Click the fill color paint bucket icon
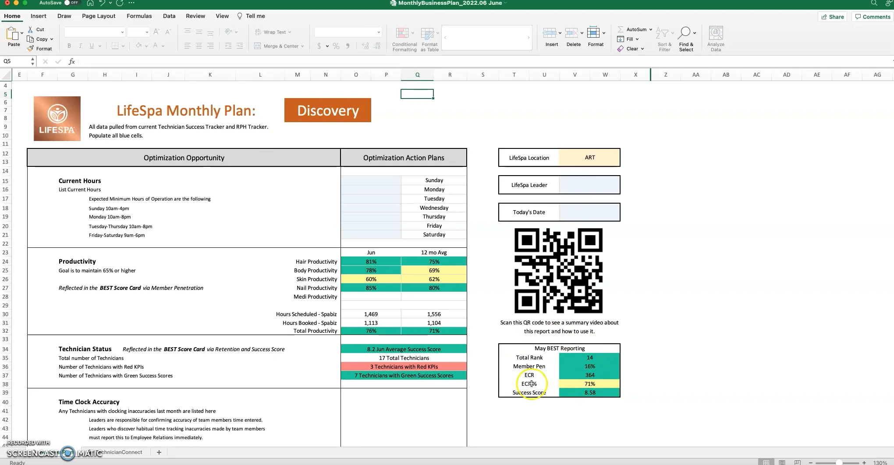894x465 pixels. [138, 46]
